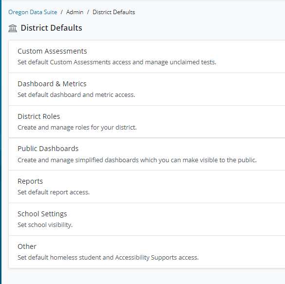Screen dimensions: 285x284
Task: Click 'Set school visibility' description
Action: pos(45,225)
